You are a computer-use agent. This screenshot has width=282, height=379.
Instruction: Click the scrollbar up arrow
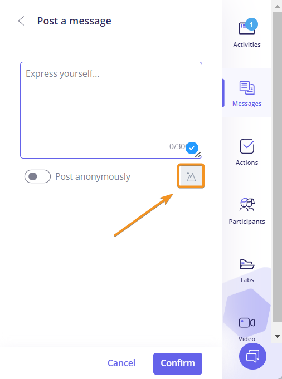[x=277, y=6]
